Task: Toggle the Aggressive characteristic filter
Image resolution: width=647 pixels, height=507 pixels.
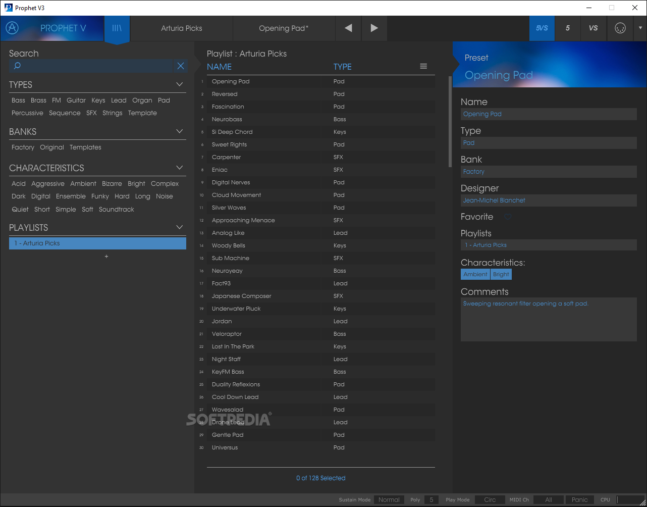Action: [x=48, y=184]
